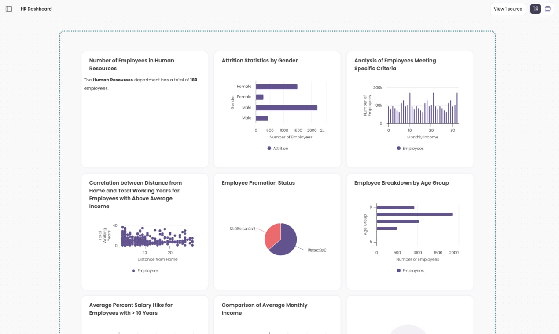Click the Attrition legend text
This screenshot has width=559, height=334.
pyautogui.click(x=280, y=149)
